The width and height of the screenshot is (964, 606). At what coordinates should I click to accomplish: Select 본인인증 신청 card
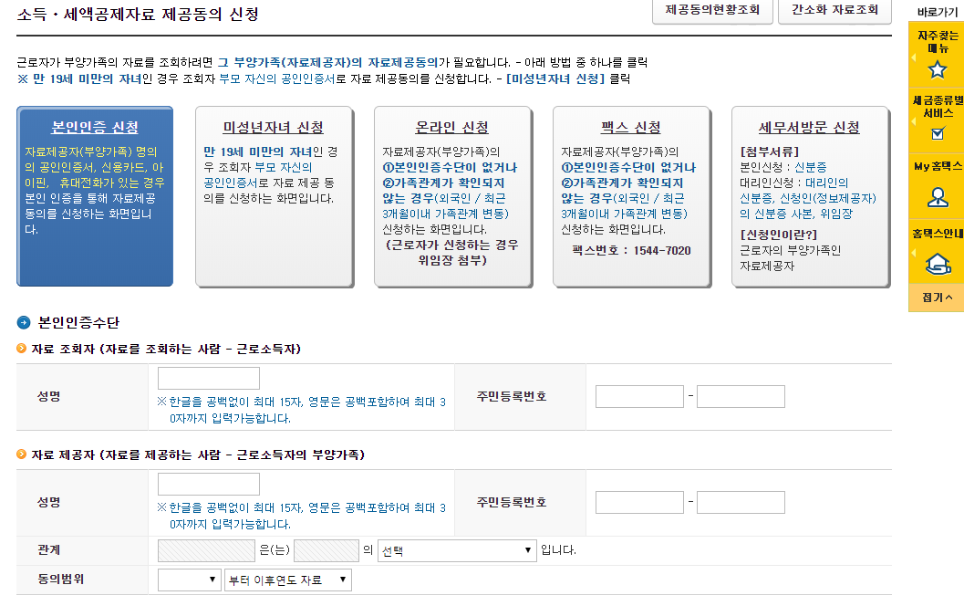tap(95, 196)
